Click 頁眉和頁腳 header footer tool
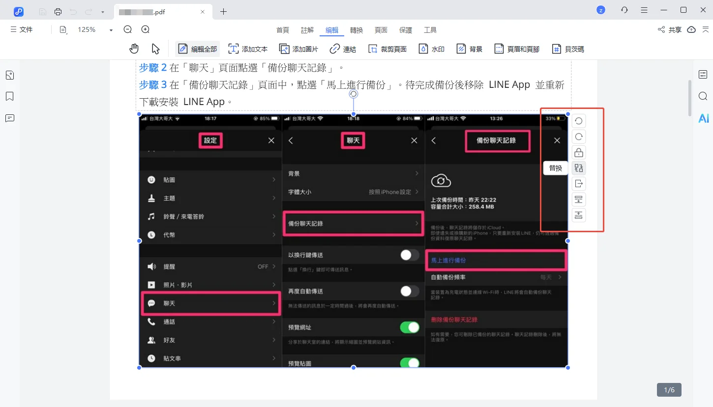The image size is (713, 407). pos(517,49)
